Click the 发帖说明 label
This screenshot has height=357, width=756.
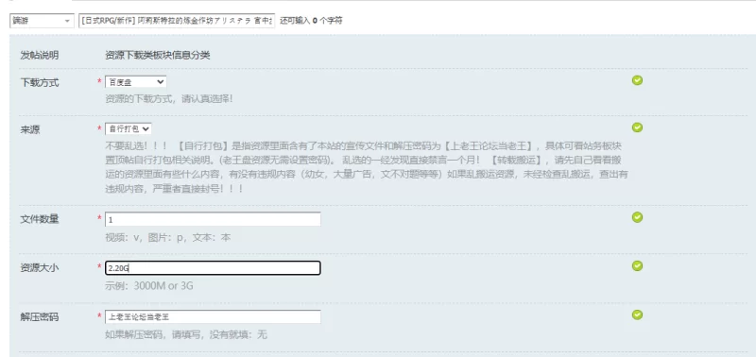click(40, 56)
